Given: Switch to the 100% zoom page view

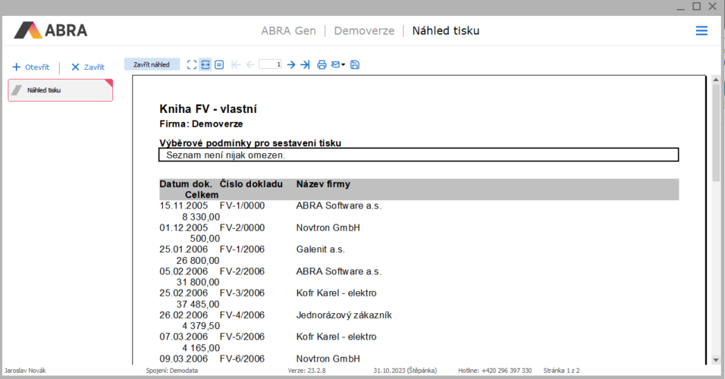Looking at the screenshot, I should pos(219,65).
